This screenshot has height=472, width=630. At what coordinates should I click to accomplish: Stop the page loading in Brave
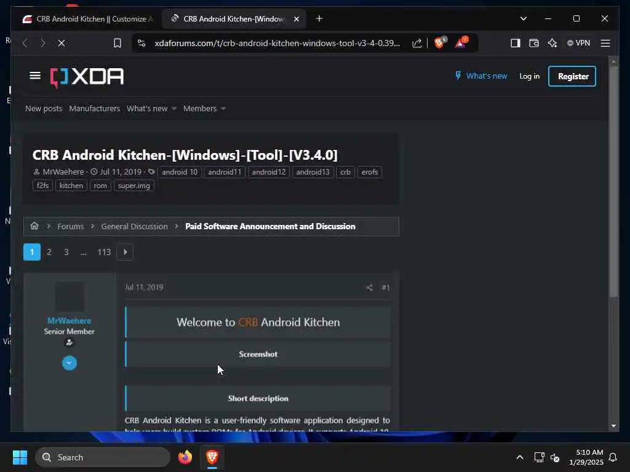pos(62,43)
